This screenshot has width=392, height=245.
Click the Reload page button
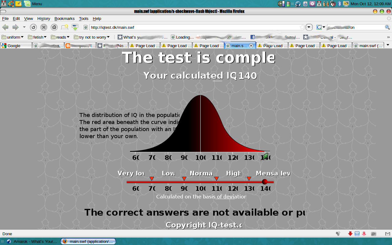33,27
